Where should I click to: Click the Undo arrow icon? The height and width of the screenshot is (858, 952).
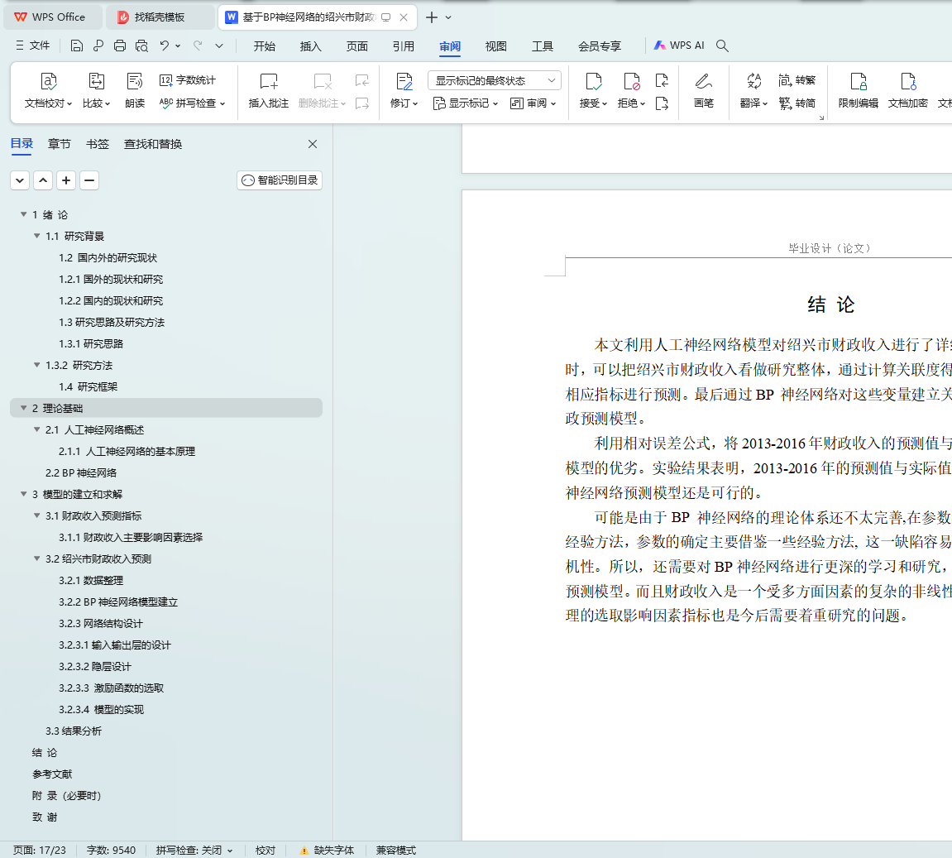pos(164,46)
